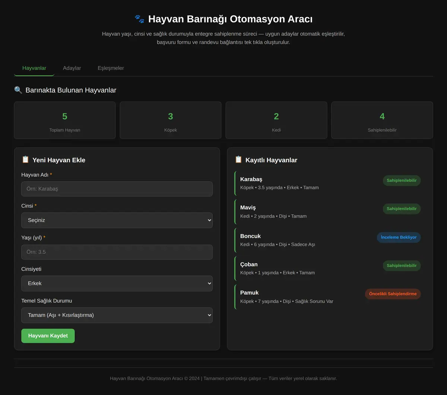Click the Kayıtlı Hayvanlar heading text
Viewport: 447px width, 395px height.
coord(271,160)
